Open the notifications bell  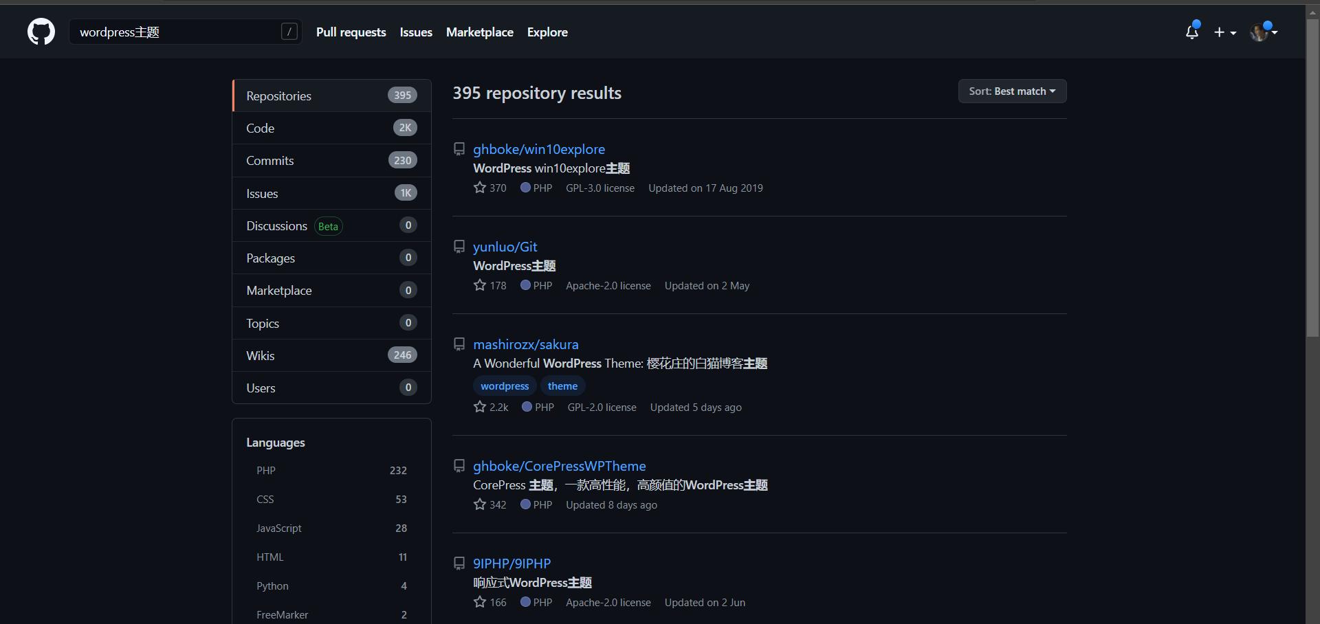[1192, 32]
